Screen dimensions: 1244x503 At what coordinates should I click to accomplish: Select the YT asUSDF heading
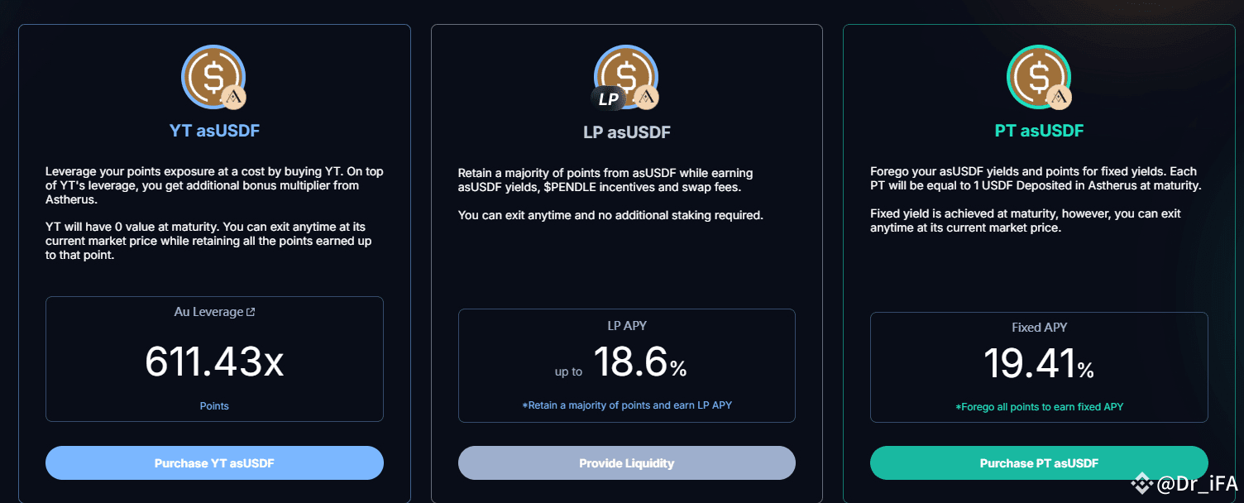[214, 130]
